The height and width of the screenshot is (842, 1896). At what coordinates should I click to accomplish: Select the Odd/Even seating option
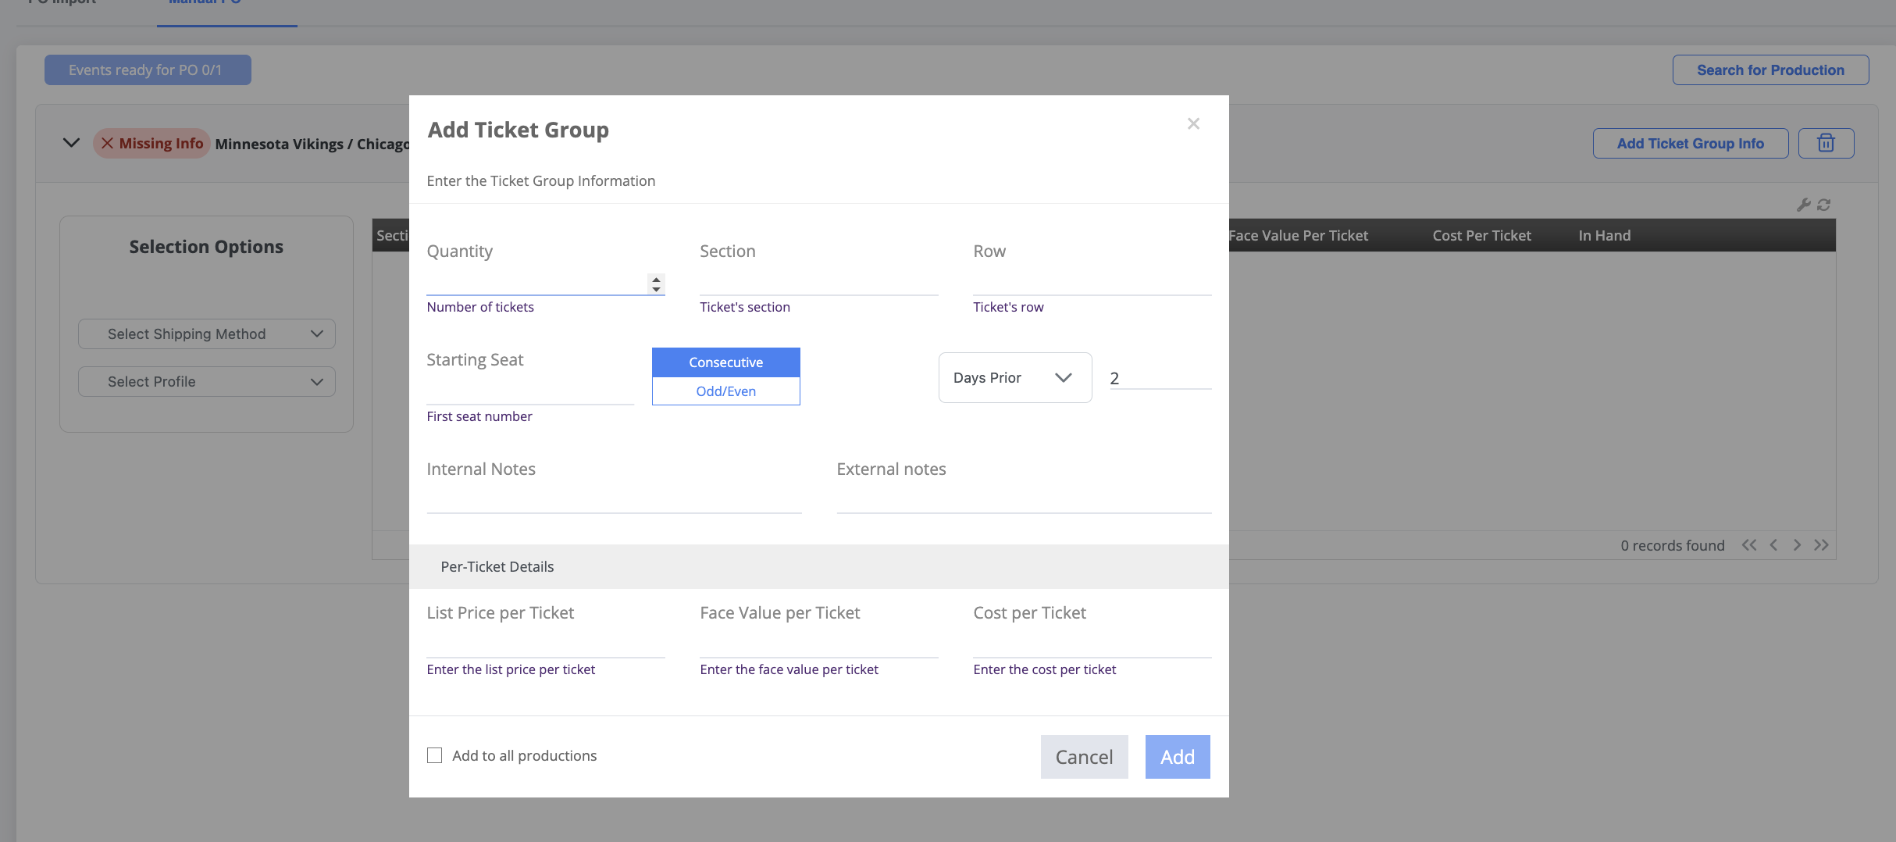click(x=725, y=391)
